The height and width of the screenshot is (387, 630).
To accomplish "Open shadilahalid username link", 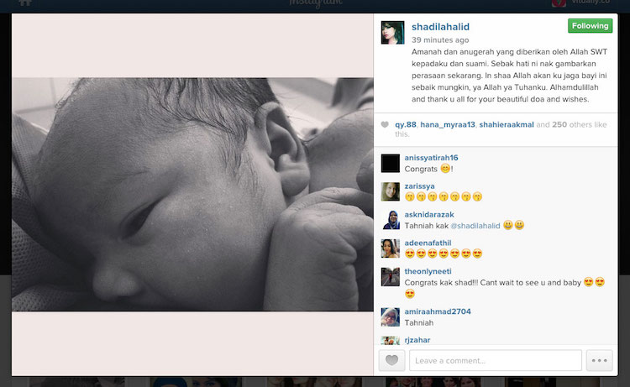I will coord(440,27).
